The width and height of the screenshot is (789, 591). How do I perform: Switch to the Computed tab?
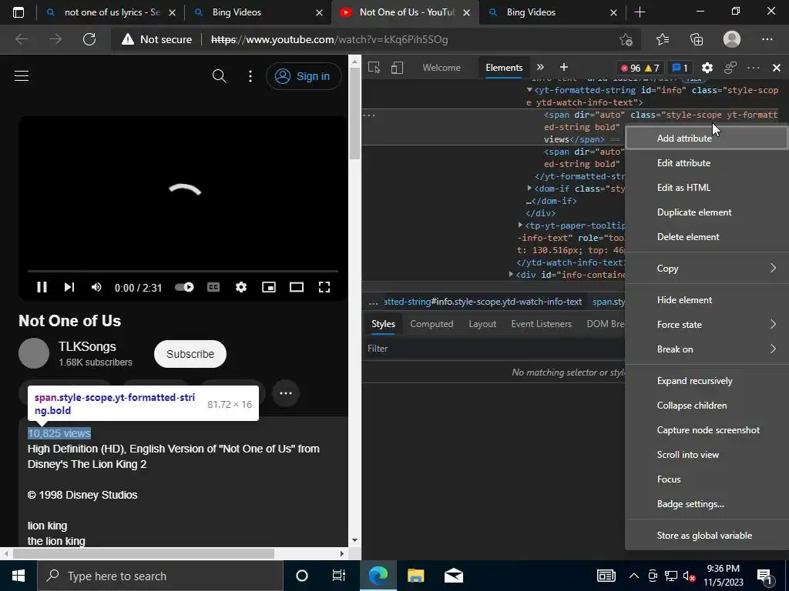(431, 324)
